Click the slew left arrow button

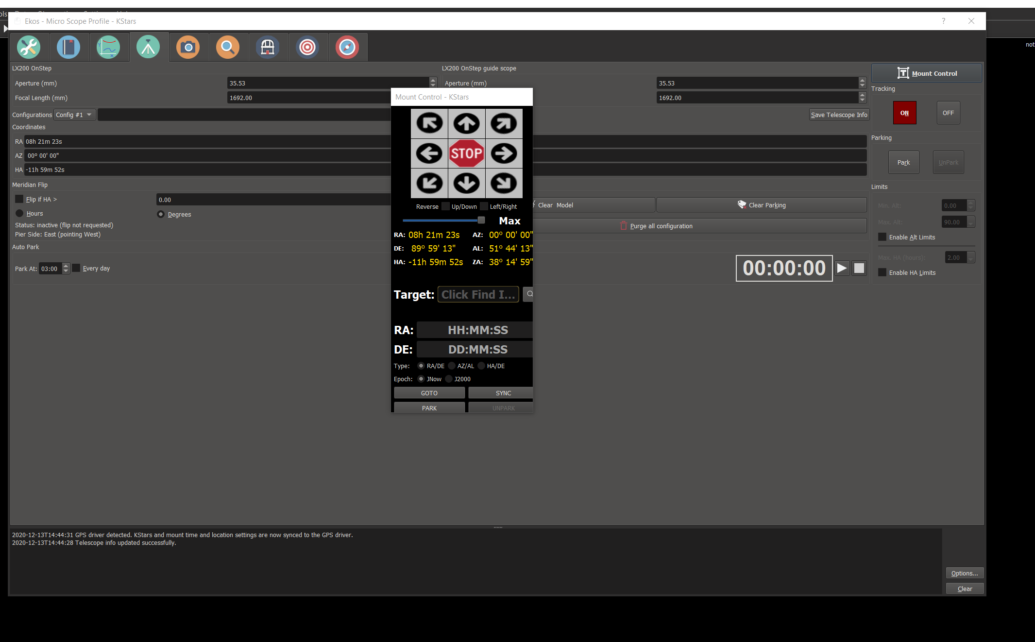coord(429,153)
